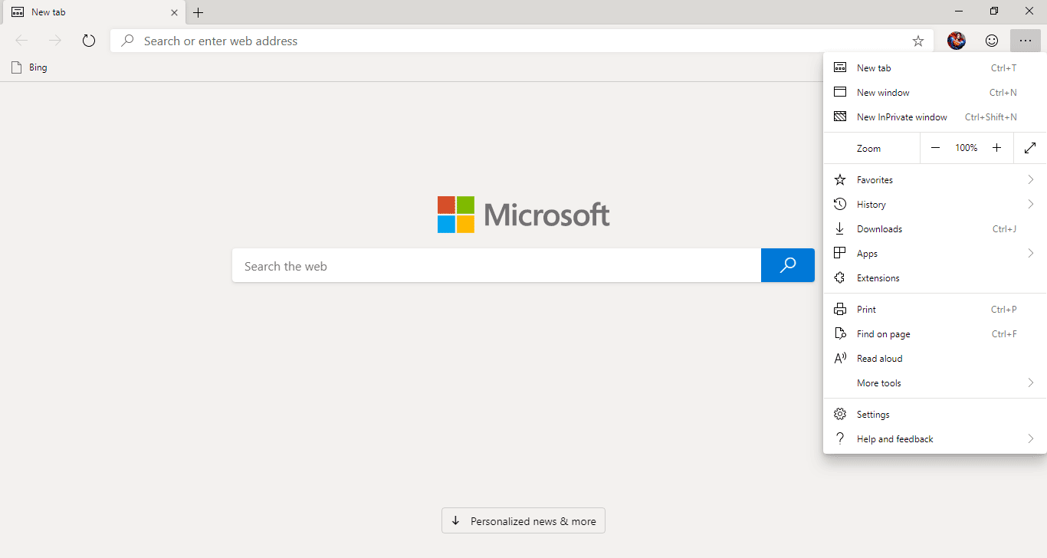1047x558 pixels.
Task: Click the New window menu icon
Action: (x=840, y=92)
